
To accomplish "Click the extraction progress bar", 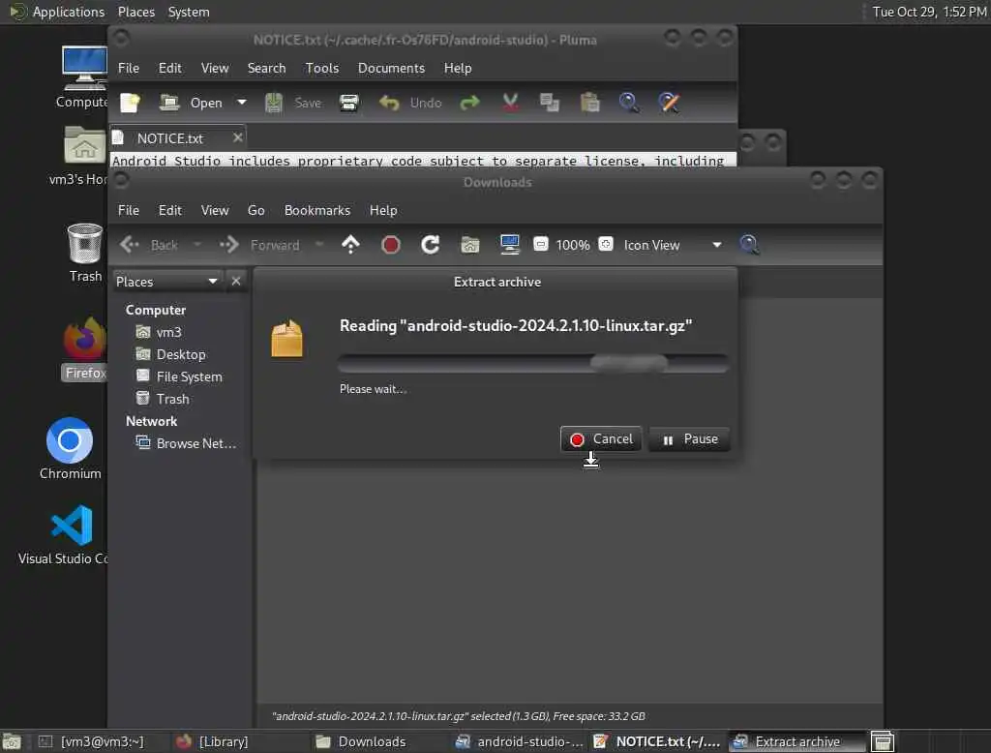I will 533,363.
